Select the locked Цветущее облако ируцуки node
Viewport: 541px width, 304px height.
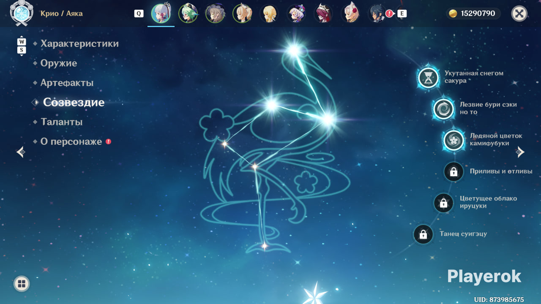pos(443,203)
